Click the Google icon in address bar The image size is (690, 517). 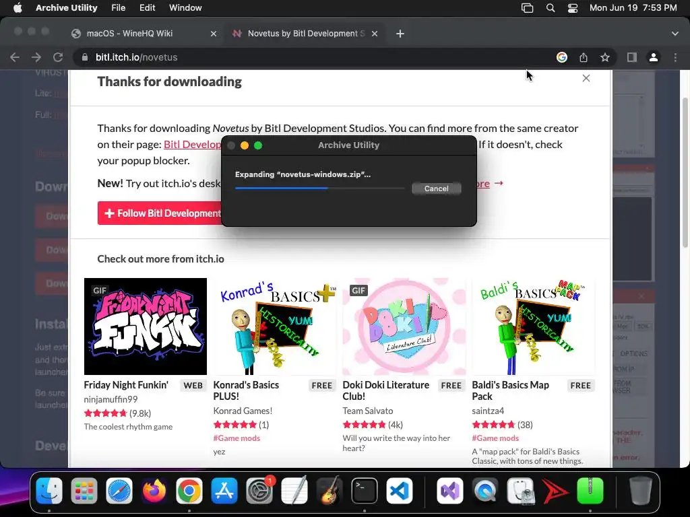pyautogui.click(x=562, y=57)
